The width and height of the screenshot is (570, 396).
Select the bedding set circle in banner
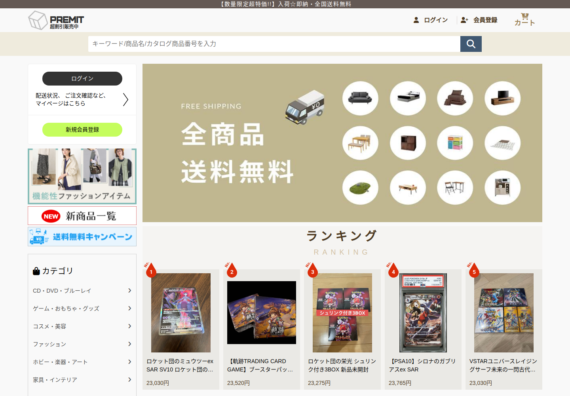[455, 98]
